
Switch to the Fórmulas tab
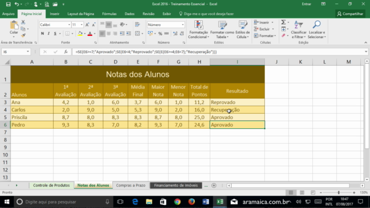pos(109,14)
